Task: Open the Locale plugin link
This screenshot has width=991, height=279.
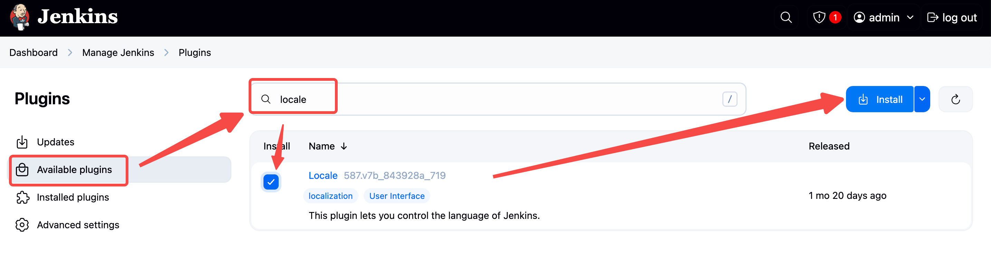Action: 323,175
